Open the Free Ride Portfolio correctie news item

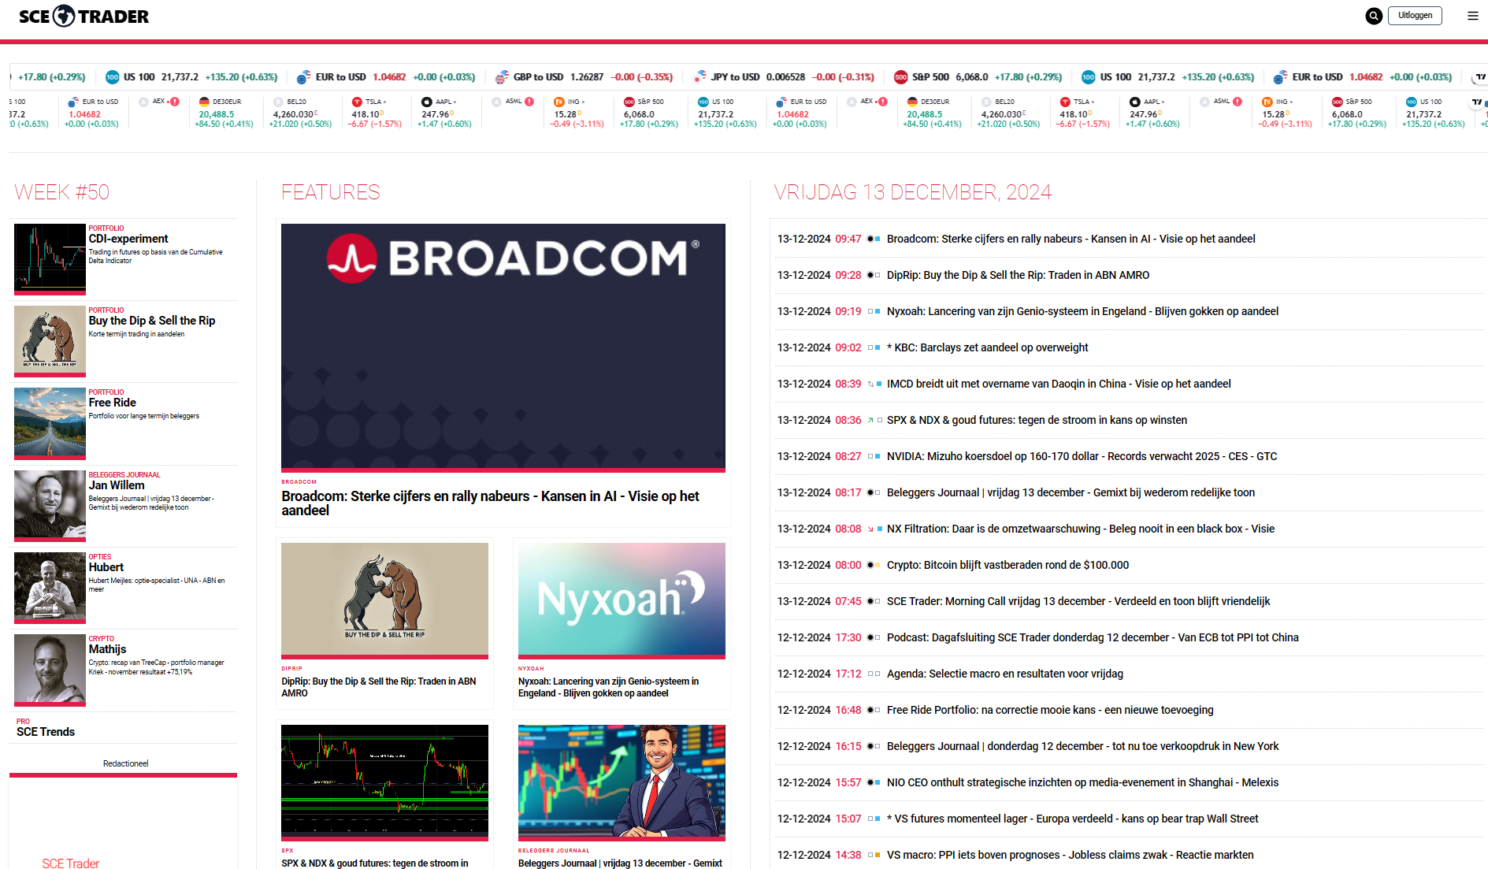pyautogui.click(x=1050, y=710)
